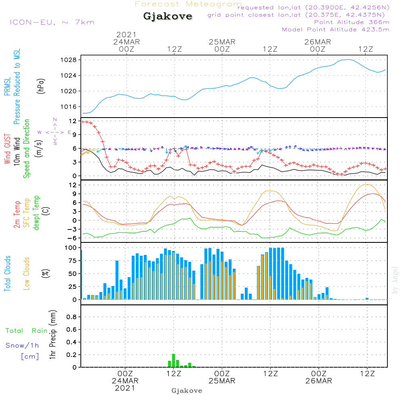Click the red "2m Temp" label
The height and width of the screenshot is (404, 404).
tap(17, 215)
